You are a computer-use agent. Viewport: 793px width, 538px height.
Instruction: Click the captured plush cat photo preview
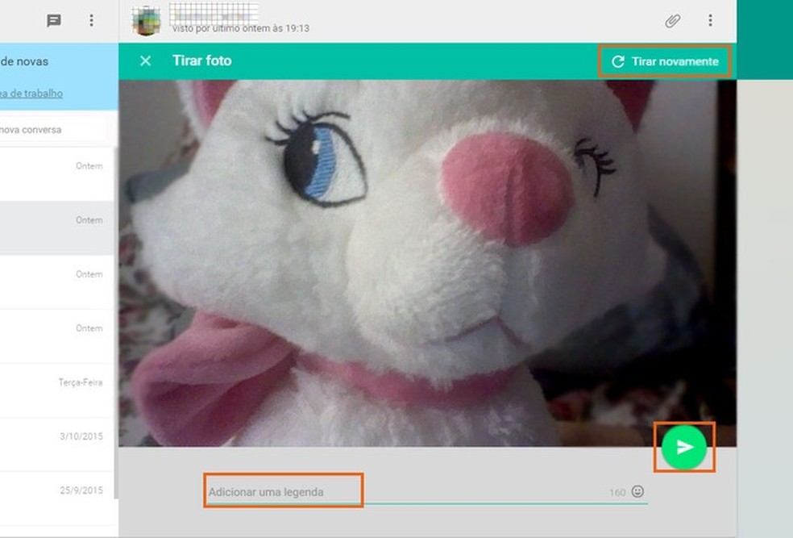click(427, 263)
